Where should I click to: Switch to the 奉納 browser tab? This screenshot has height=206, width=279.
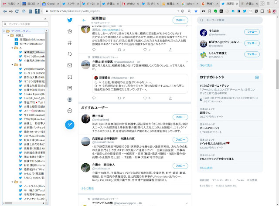point(210,3)
